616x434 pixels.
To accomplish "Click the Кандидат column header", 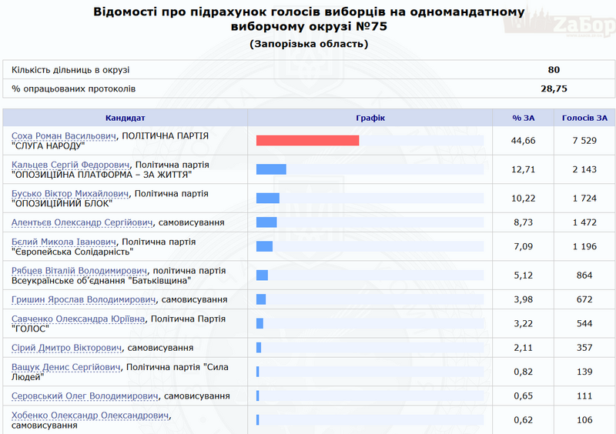I will tap(125, 118).
